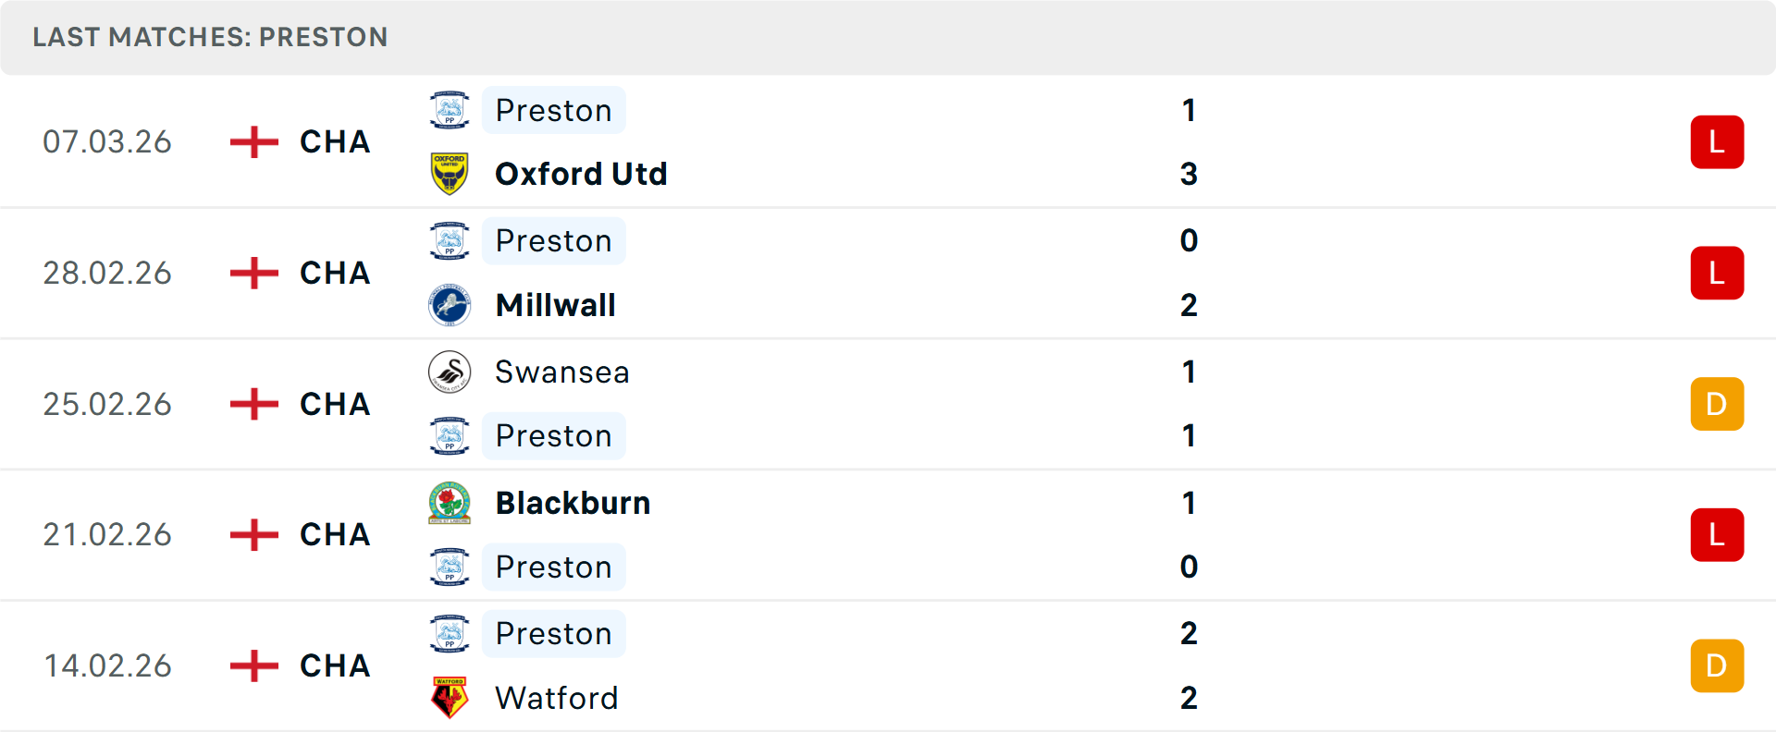Click CHA league label on 07.03.26 row
Screen dimensions: 1776x732
pos(335,142)
